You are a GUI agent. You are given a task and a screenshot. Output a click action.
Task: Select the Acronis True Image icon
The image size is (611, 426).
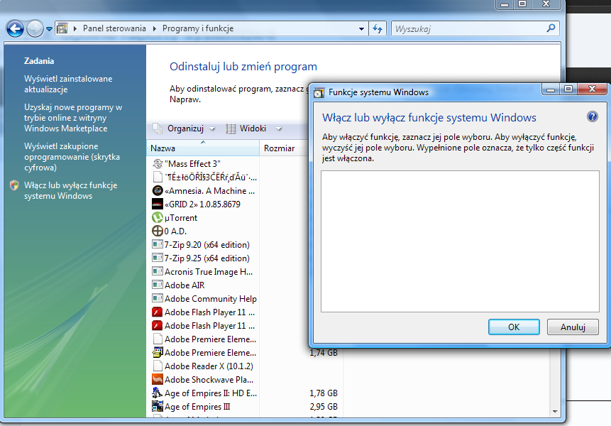click(158, 271)
